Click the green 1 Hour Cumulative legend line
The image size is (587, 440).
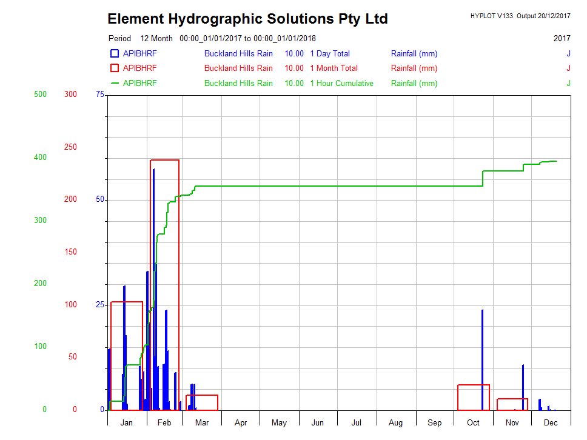pyautogui.click(x=115, y=84)
